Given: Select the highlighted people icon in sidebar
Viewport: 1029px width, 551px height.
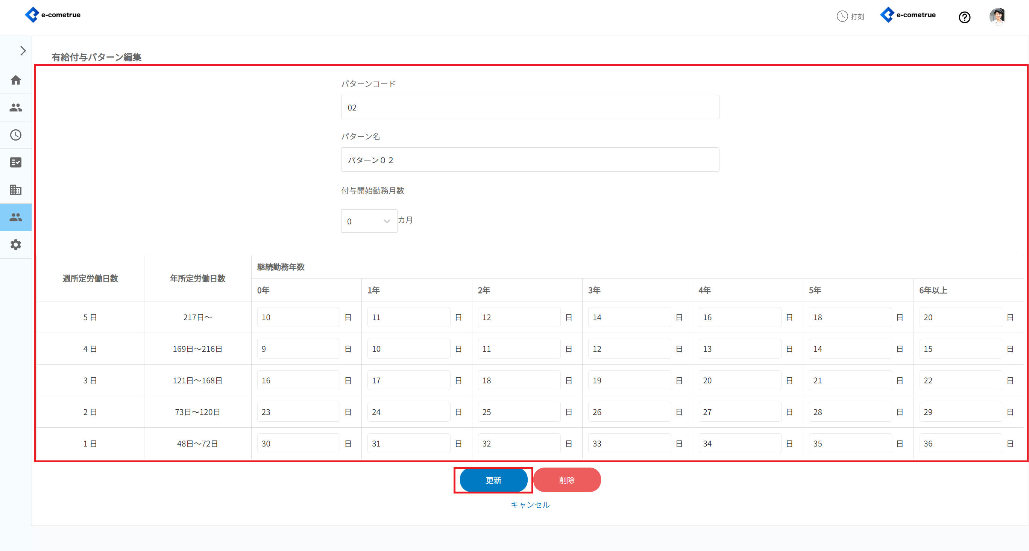Looking at the screenshot, I should [x=15, y=217].
